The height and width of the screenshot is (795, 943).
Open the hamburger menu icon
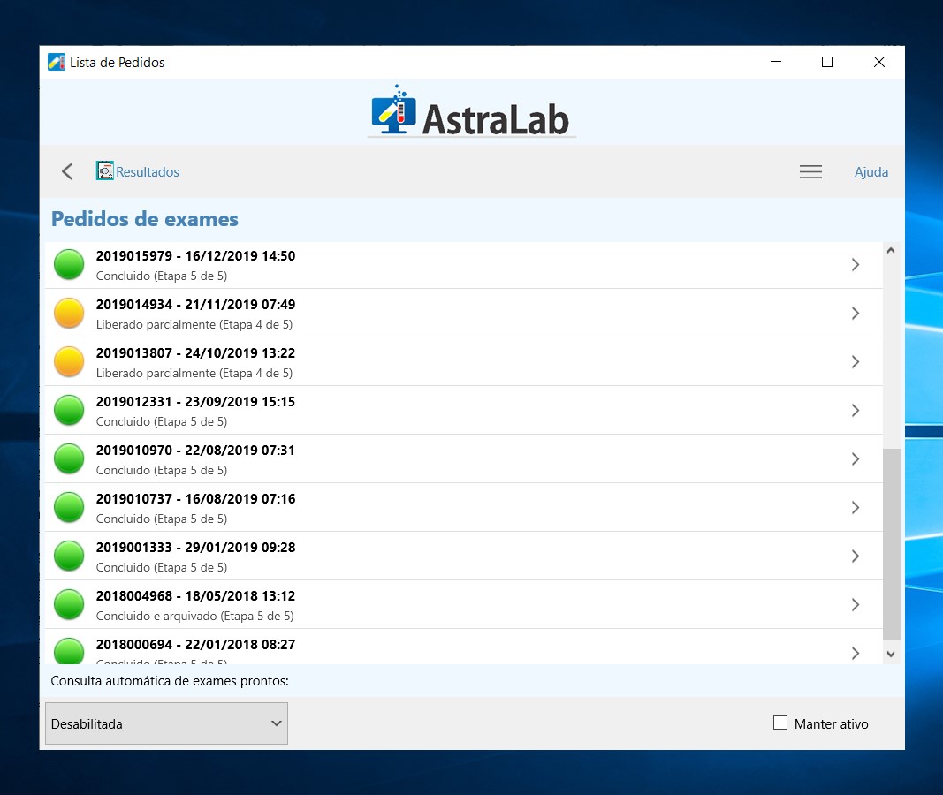pyautogui.click(x=810, y=172)
